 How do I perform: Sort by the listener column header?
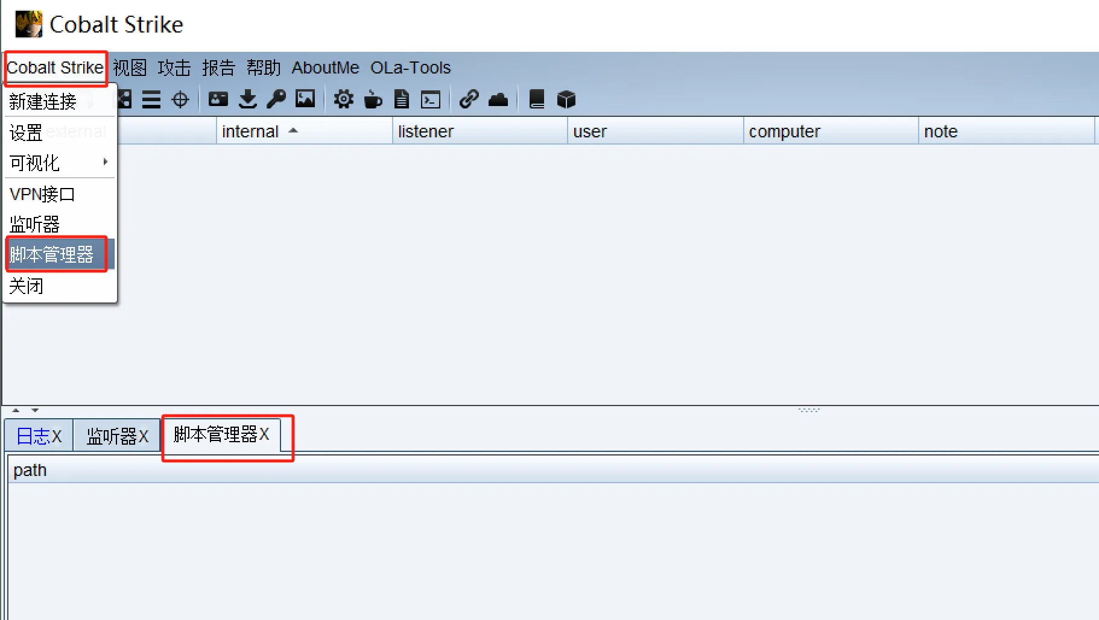(x=480, y=131)
